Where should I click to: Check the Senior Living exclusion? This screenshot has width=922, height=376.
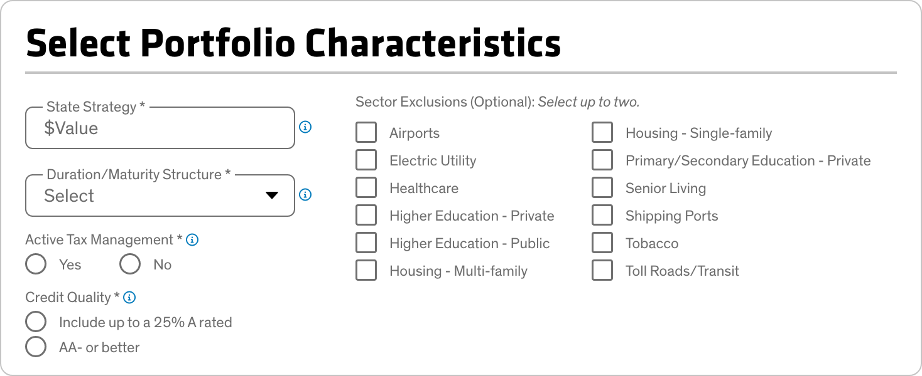(x=602, y=188)
